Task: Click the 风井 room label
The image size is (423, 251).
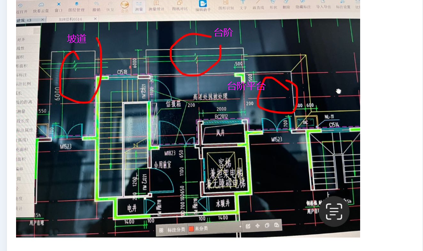Action: pyautogui.click(x=220, y=133)
